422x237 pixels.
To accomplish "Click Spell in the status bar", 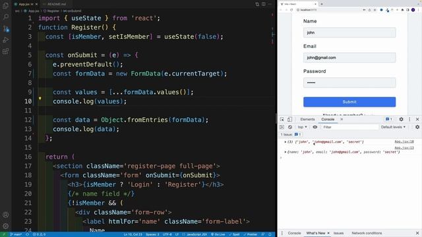I will click(234, 234).
